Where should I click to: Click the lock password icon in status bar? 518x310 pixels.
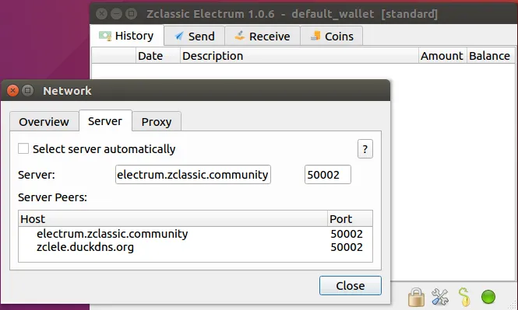(x=416, y=298)
